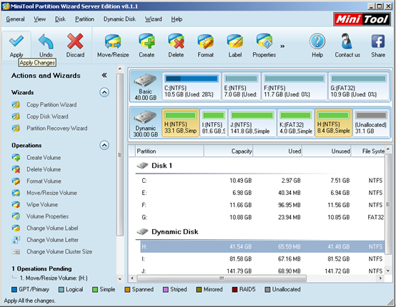
Task: Click the MiniTool logo
Action: tap(362, 19)
